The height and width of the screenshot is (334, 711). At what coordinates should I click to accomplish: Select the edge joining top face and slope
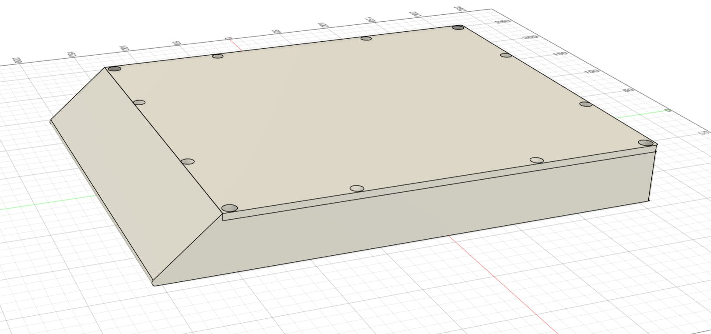click(165, 140)
